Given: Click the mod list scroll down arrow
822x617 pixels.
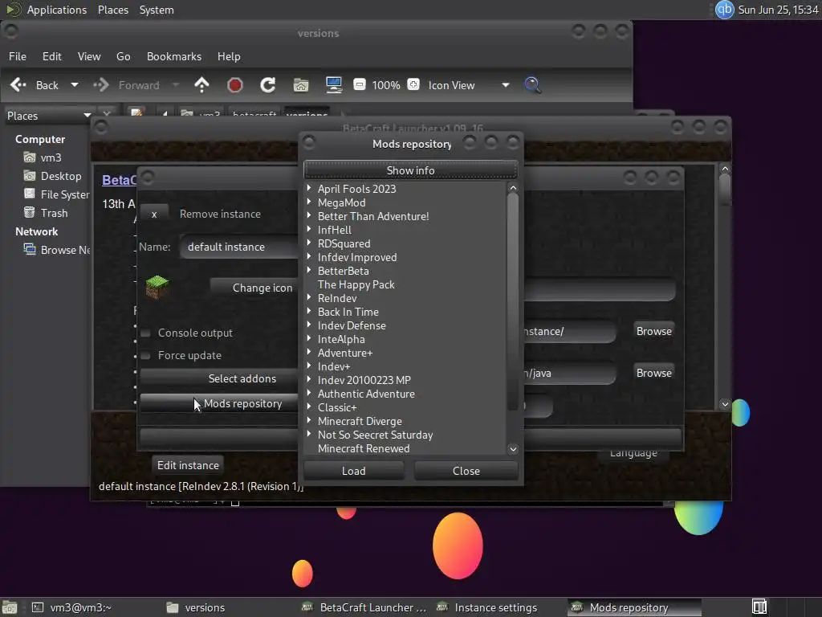Looking at the screenshot, I should coord(513,448).
